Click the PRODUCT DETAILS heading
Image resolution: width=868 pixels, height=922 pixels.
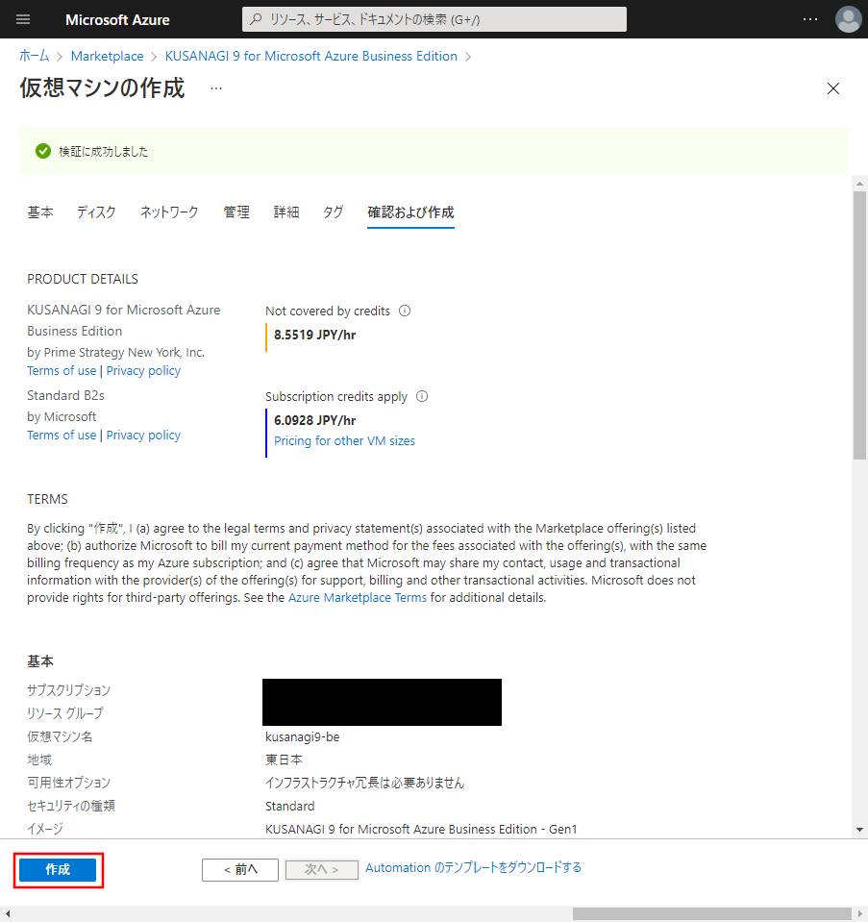83,280
